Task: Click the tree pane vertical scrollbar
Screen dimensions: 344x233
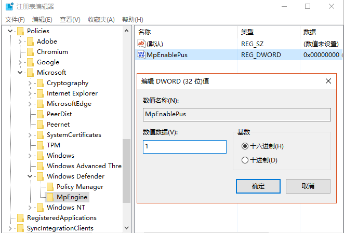Action: pyautogui.click(x=126, y=171)
